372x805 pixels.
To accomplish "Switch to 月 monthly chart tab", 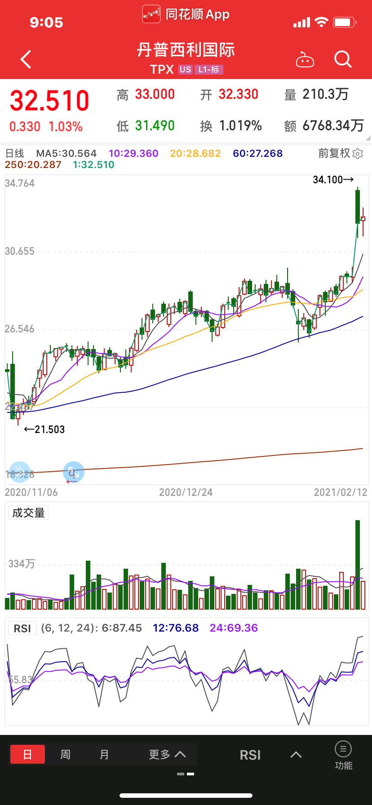I will pos(104,754).
